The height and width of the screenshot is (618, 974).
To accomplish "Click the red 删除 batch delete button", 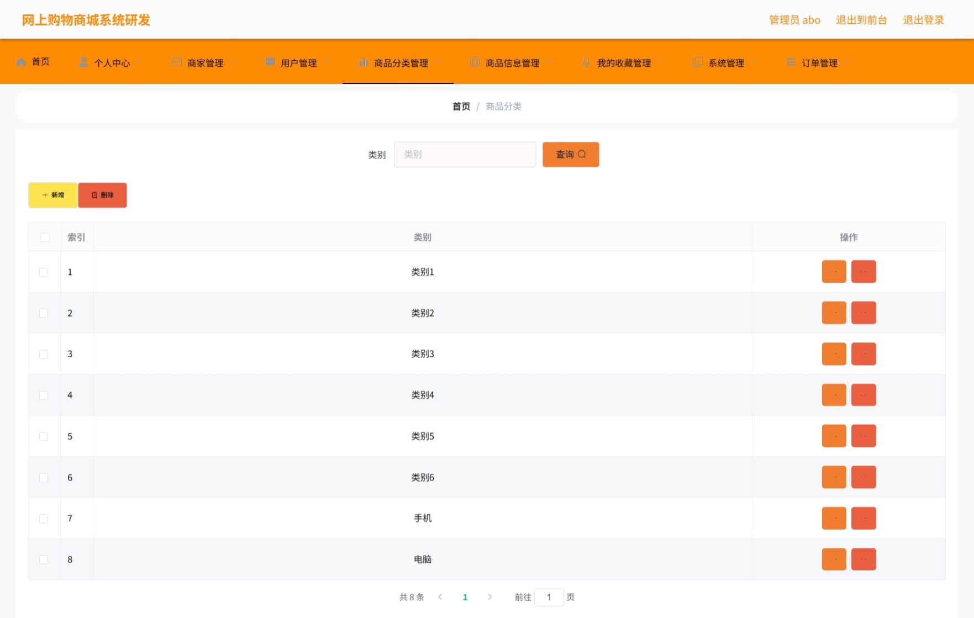I will pos(102,195).
